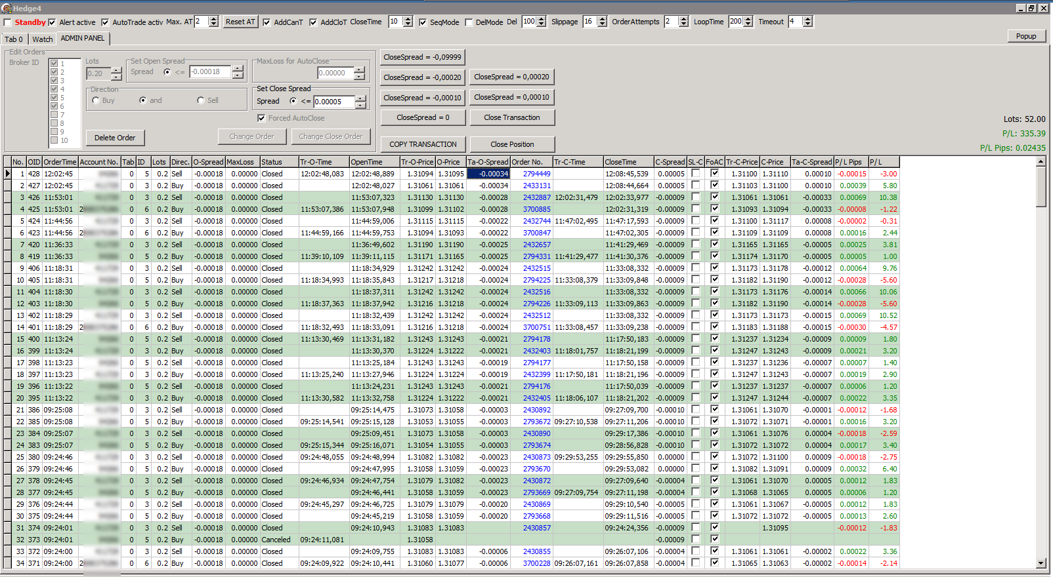This screenshot has height=577, width=1053.
Task: Click the COPY TRANSACTION button
Action: click(x=423, y=144)
